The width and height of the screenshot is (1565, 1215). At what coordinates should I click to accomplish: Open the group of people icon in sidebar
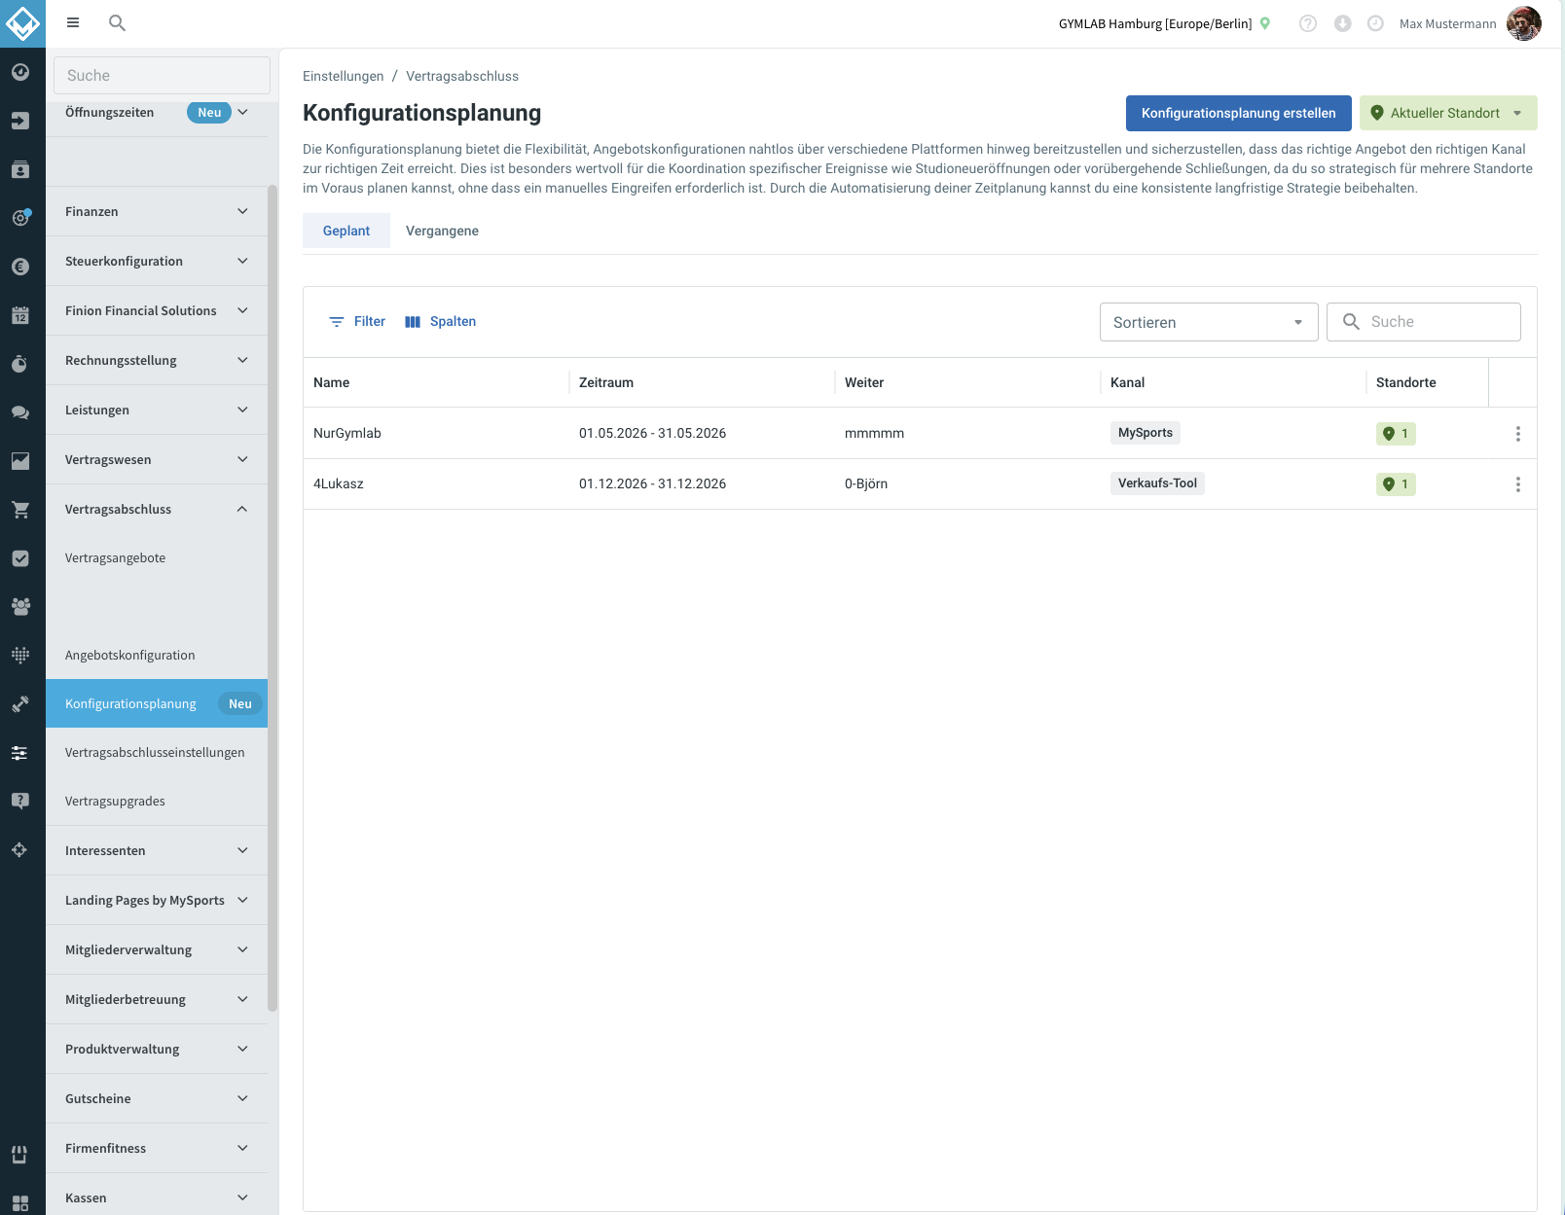click(x=20, y=607)
